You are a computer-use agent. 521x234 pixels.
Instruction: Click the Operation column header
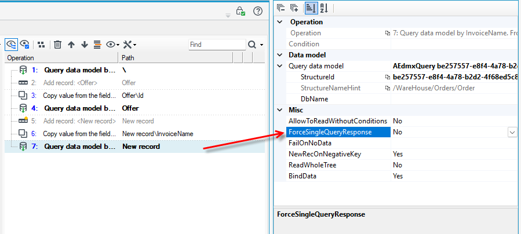(61, 58)
